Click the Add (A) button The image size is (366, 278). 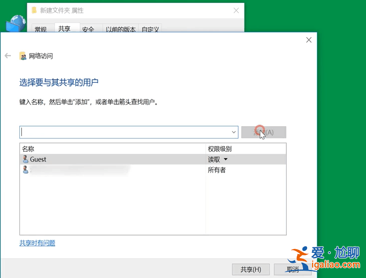(263, 132)
